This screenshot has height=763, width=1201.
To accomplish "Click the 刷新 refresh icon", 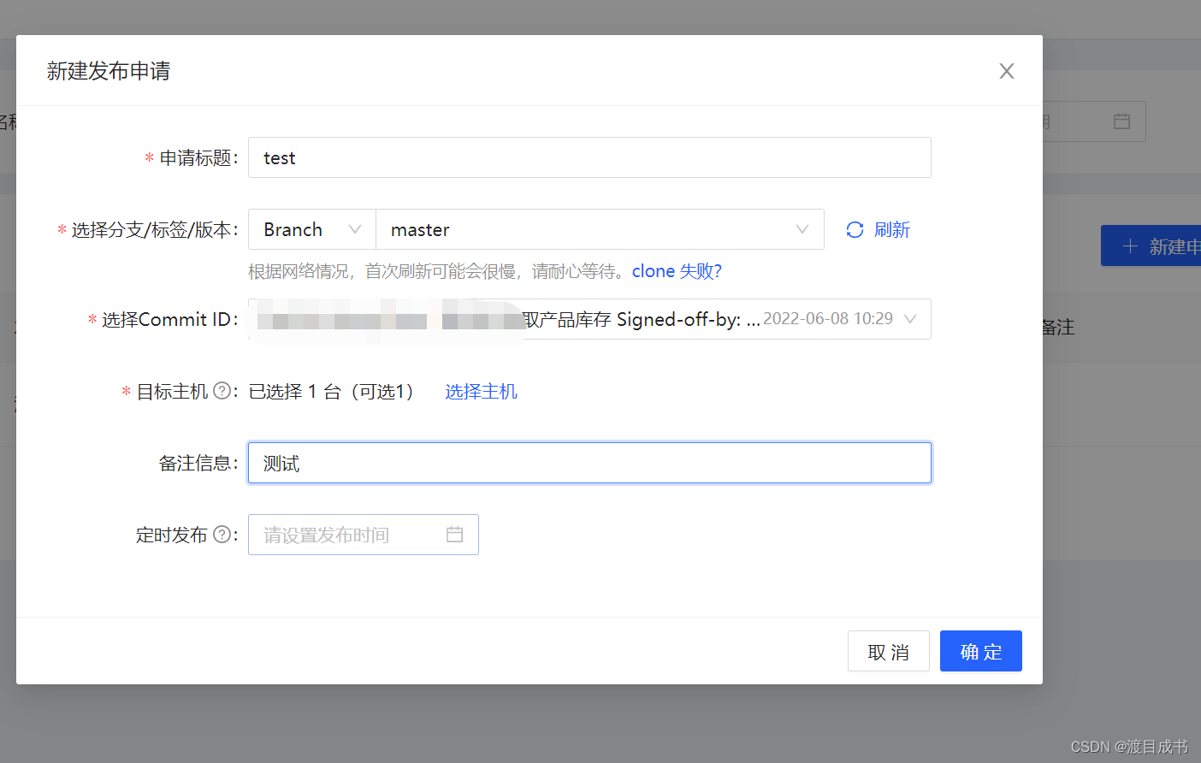I will (x=855, y=229).
